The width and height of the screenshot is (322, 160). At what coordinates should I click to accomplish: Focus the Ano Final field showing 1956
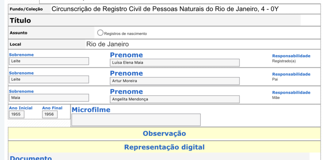[50, 114]
